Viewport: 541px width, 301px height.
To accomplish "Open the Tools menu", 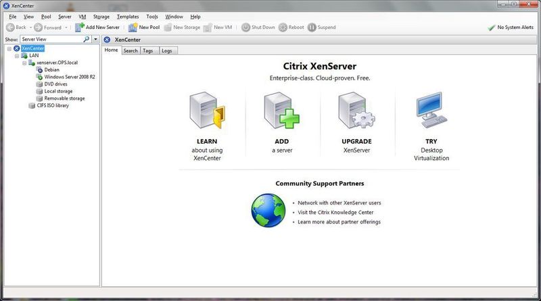I will click(151, 16).
